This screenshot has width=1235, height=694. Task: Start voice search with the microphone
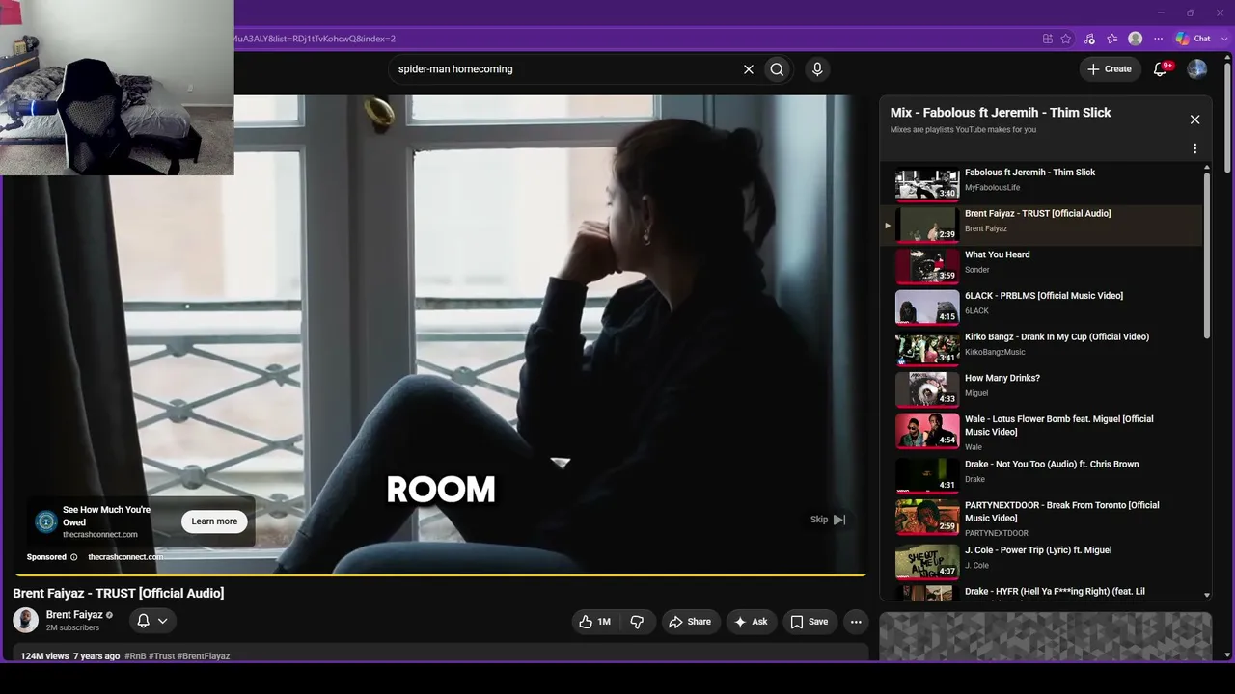point(817,69)
